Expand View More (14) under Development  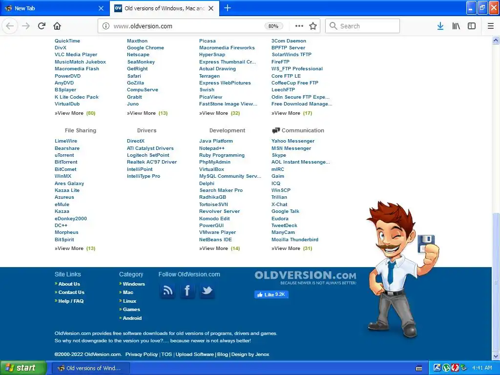point(220,249)
